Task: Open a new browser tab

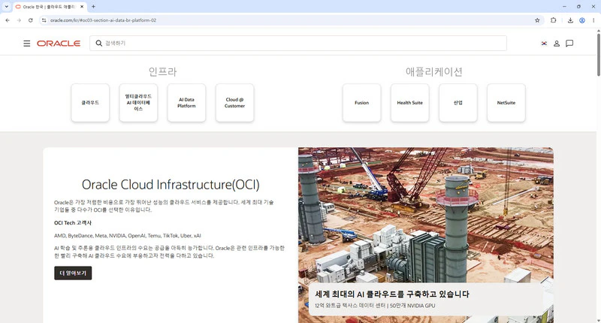Action: click(x=93, y=7)
